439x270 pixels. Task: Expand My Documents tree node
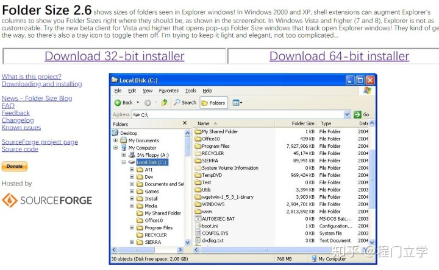(115, 140)
